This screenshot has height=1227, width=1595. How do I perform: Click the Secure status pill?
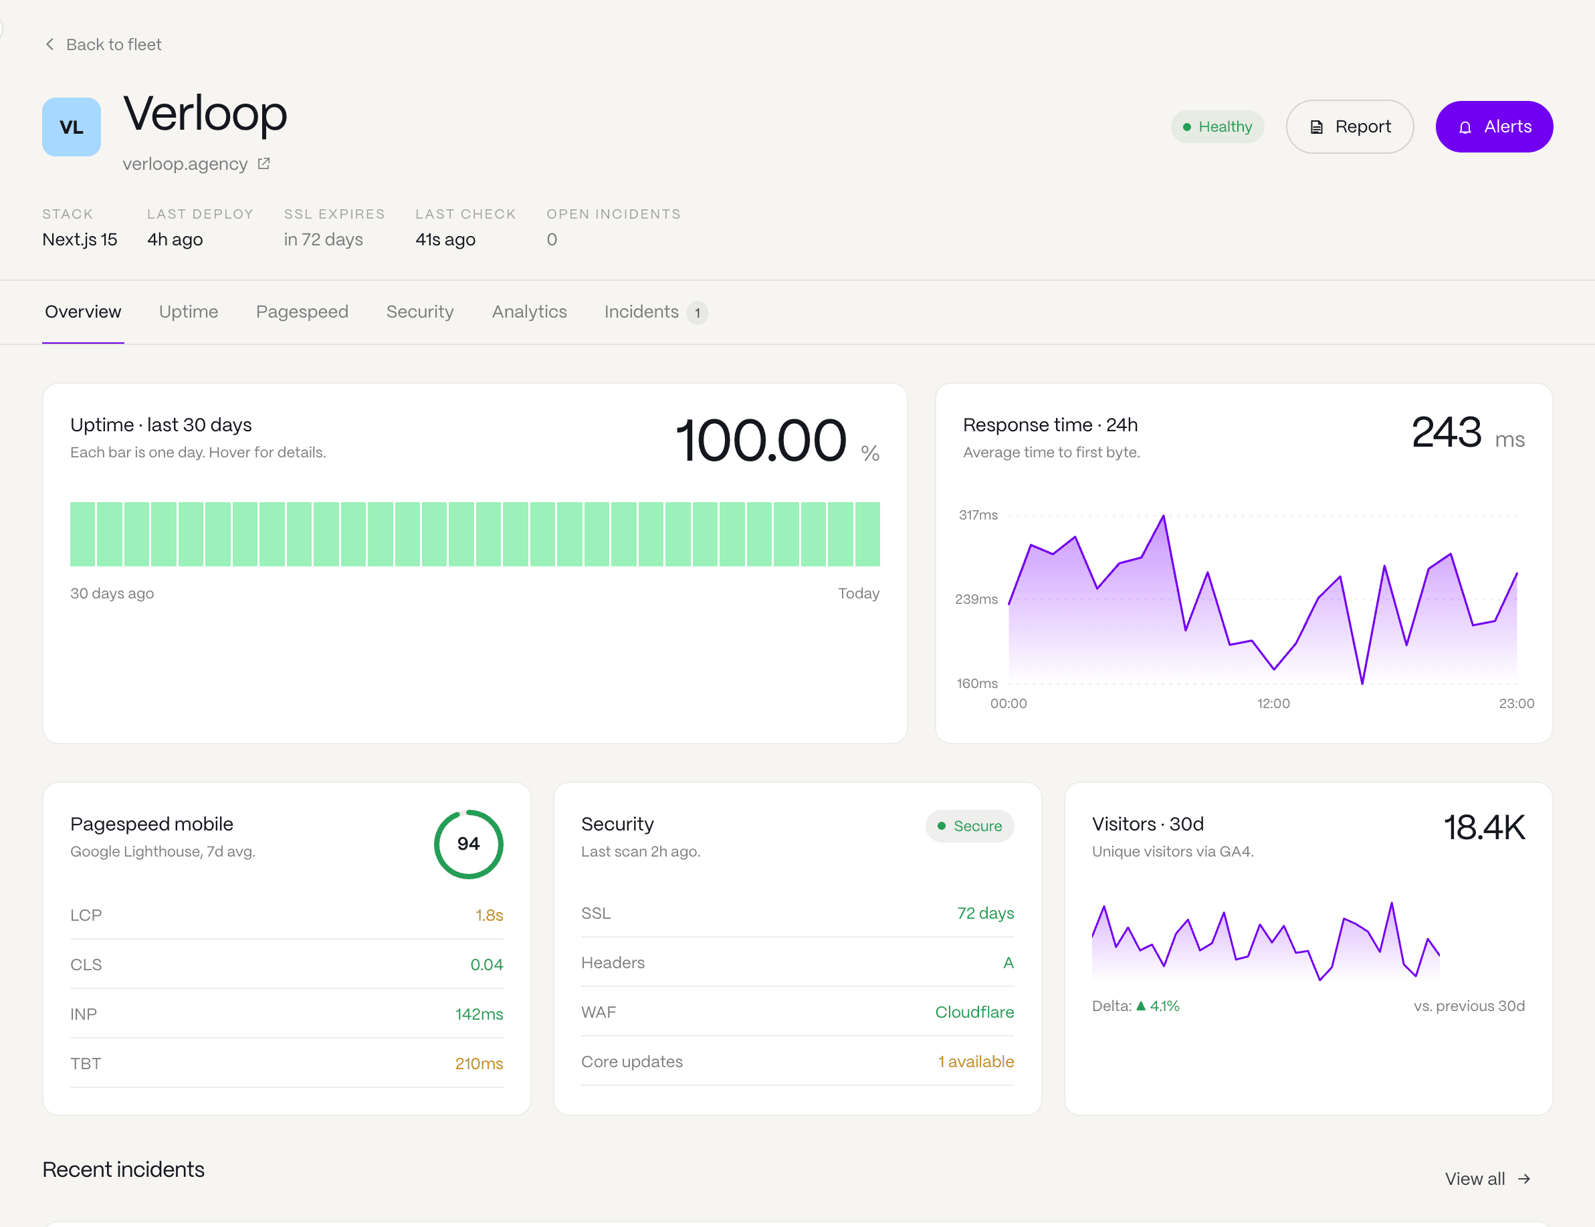point(969,826)
